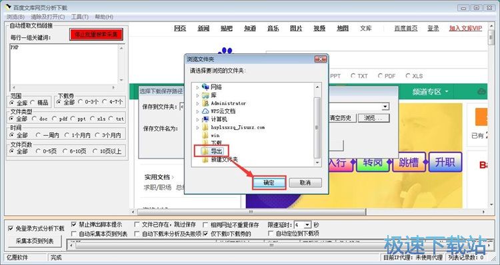Toggle 禁止弹出脚本提示 checkbox
This screenshot has height=265, width=500.
pos(73,224)
